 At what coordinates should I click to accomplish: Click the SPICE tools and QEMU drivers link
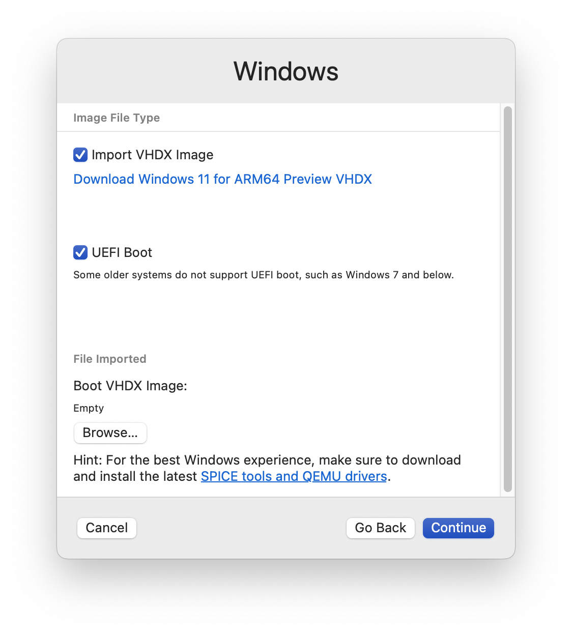click(293, 476)
